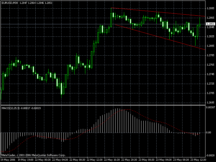Click the 1.2745 price axis label
The width and height of the screenshot is (216, 162).
[211, 74]
